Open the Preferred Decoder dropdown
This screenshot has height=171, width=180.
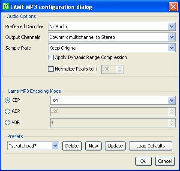click(x=171, y=27)
